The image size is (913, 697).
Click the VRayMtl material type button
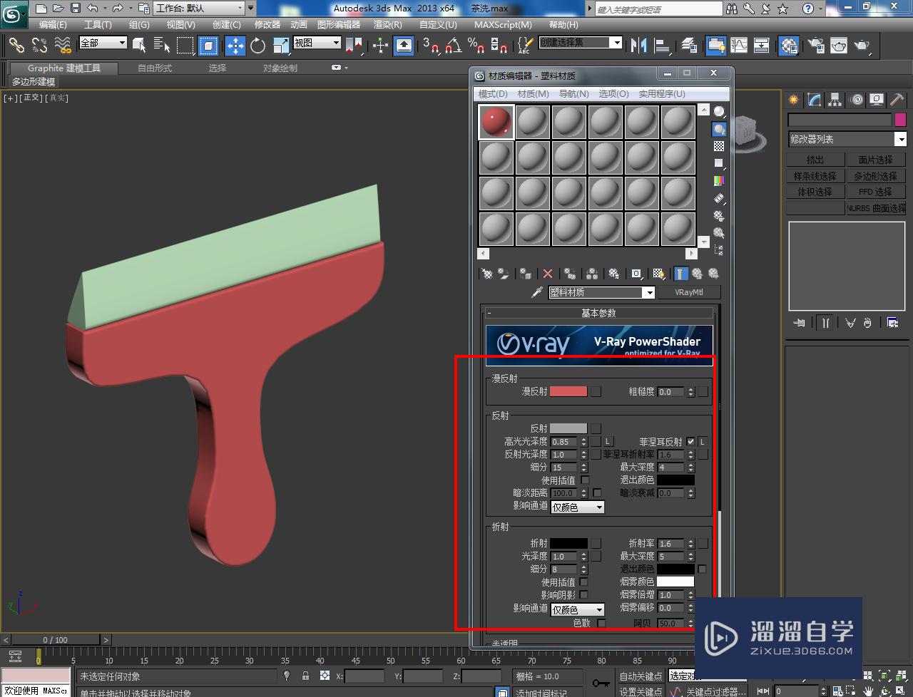pyautogui.click(x=688, y=292)
